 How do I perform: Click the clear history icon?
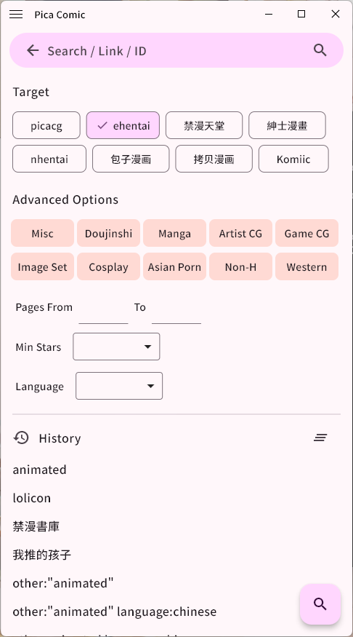pyautogui.click(x=320, y=438)
